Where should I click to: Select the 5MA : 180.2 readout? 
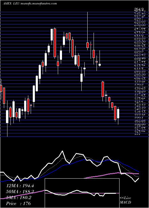click(x=18, y=198)
